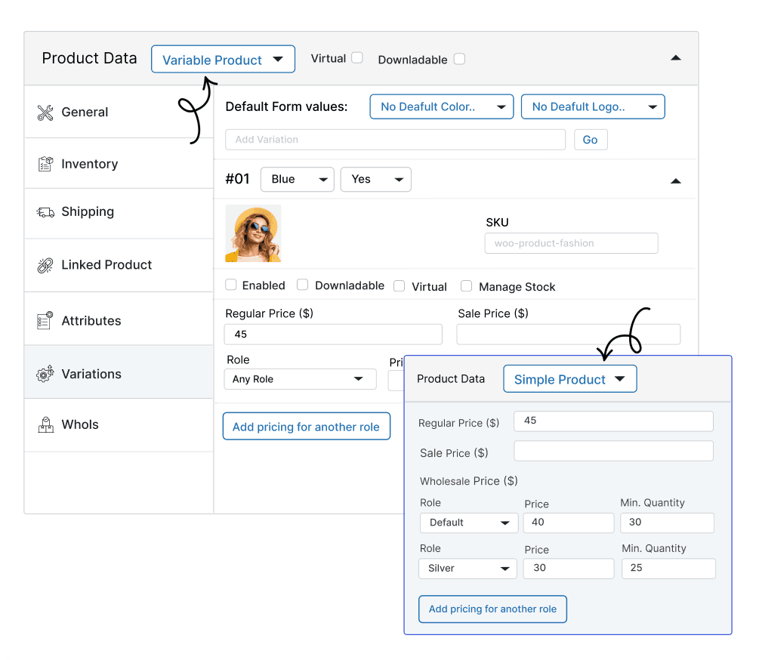Check the variation Virtual checkbox
This screenshot has height=660, width=759.
coord(400,286)
